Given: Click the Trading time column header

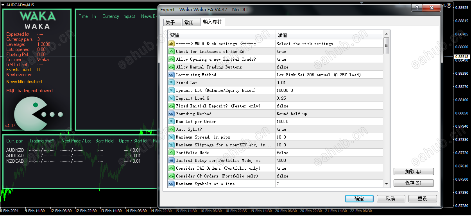Looking at the screenshot, I should [x=42, y=141].
